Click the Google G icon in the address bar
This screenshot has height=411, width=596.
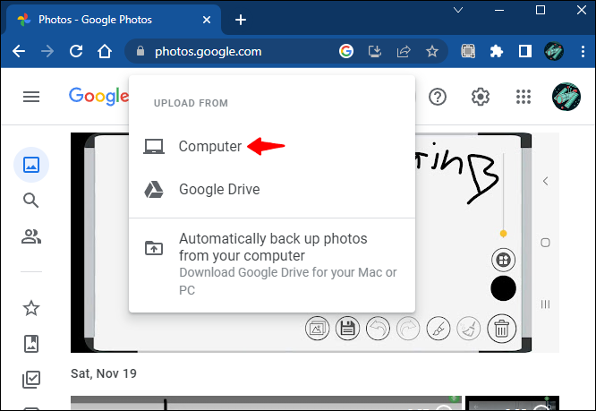tap(346, 51)
